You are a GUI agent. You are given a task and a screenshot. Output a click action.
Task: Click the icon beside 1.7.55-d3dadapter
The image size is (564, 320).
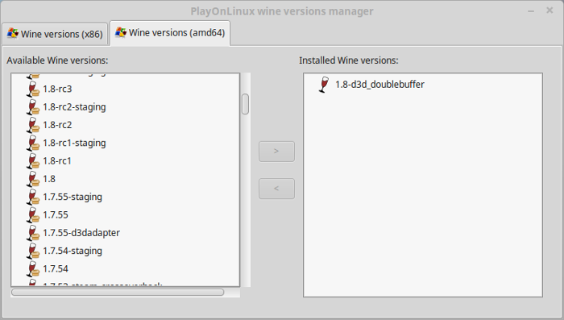tap(33, 233)
